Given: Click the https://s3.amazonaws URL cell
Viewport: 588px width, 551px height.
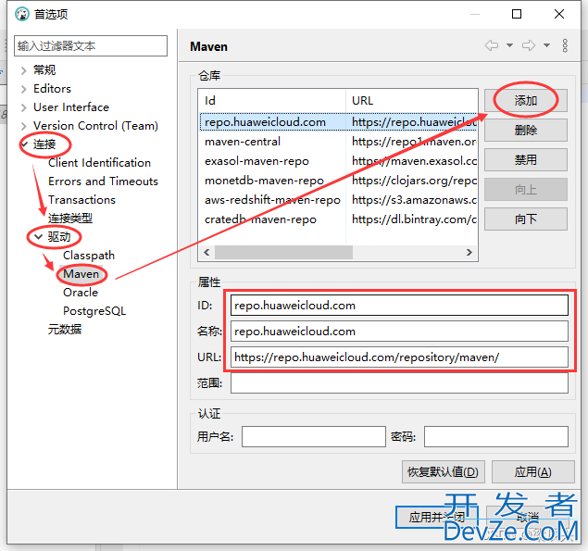Looking at the screenshot, I should [x=414, y=200].
